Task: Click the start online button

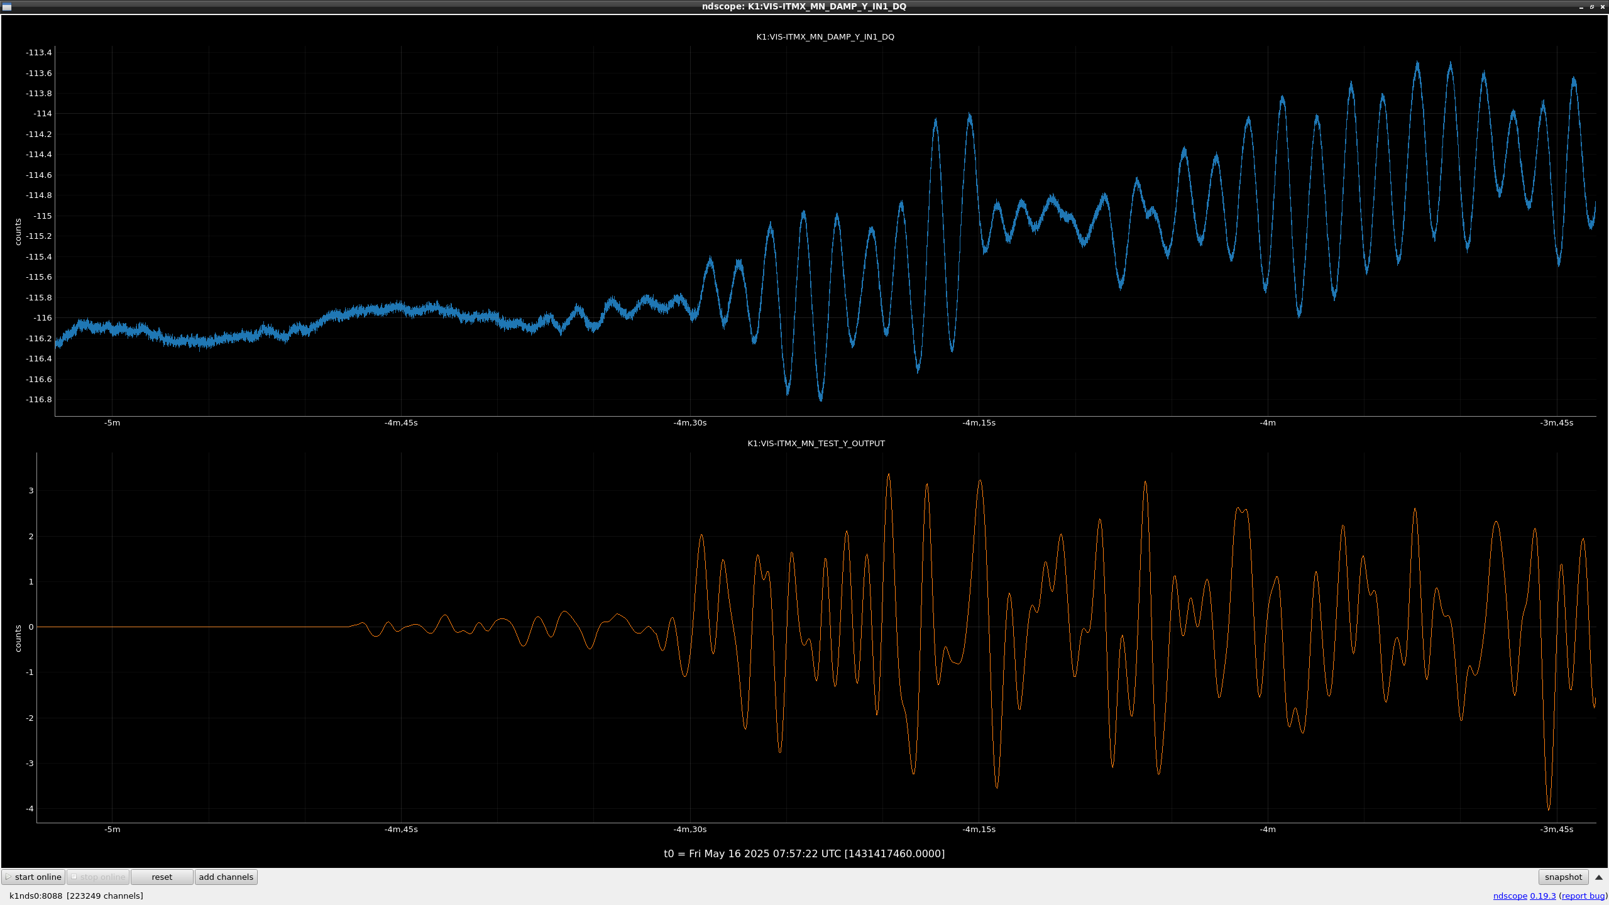Action: point(34,877)
